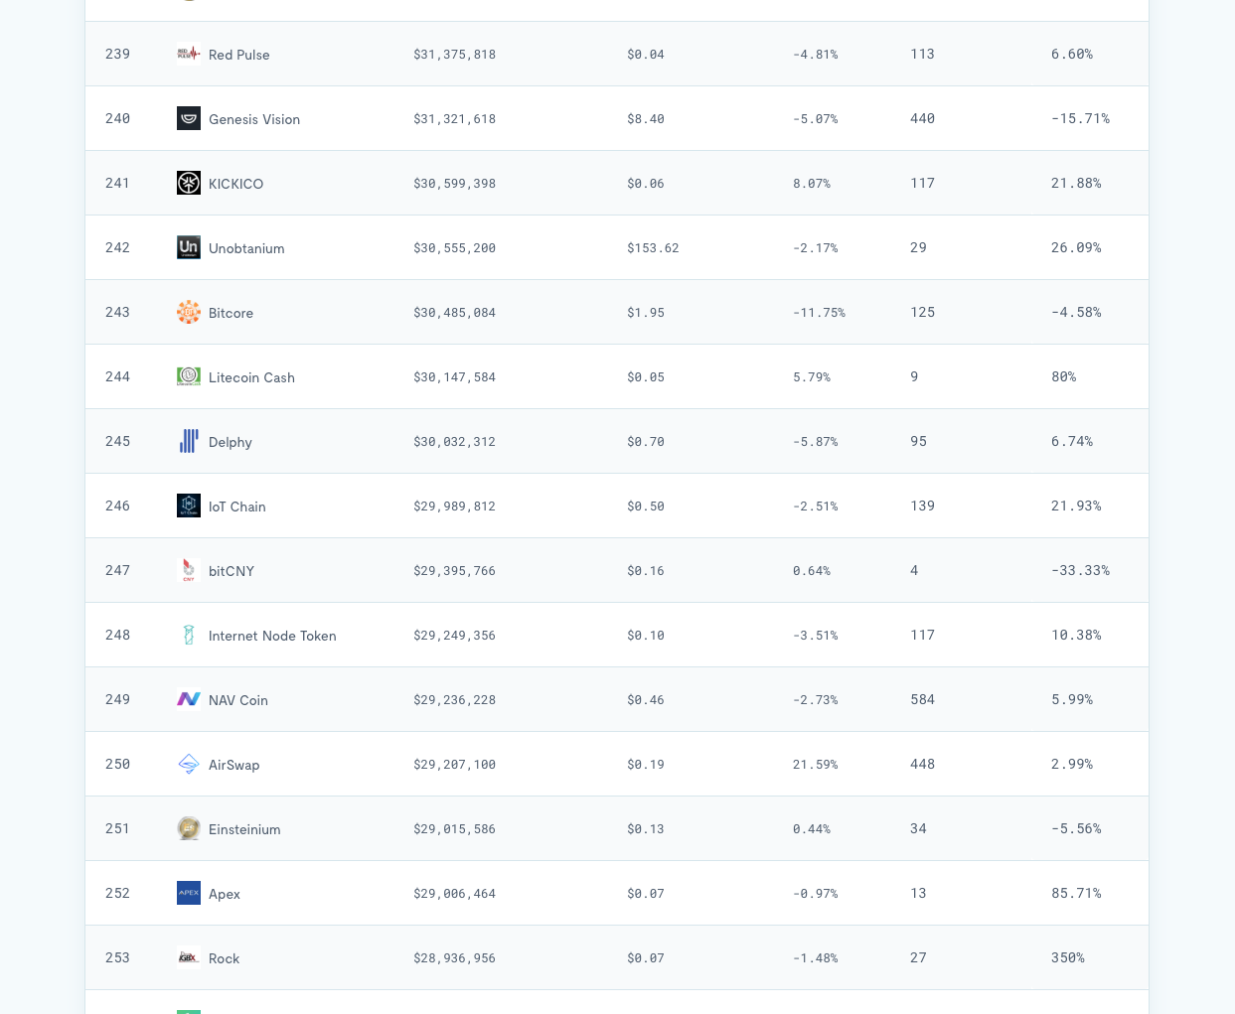Click the Genesis Vision logo icon
1235x1014 pixels.
pos(189,118)
